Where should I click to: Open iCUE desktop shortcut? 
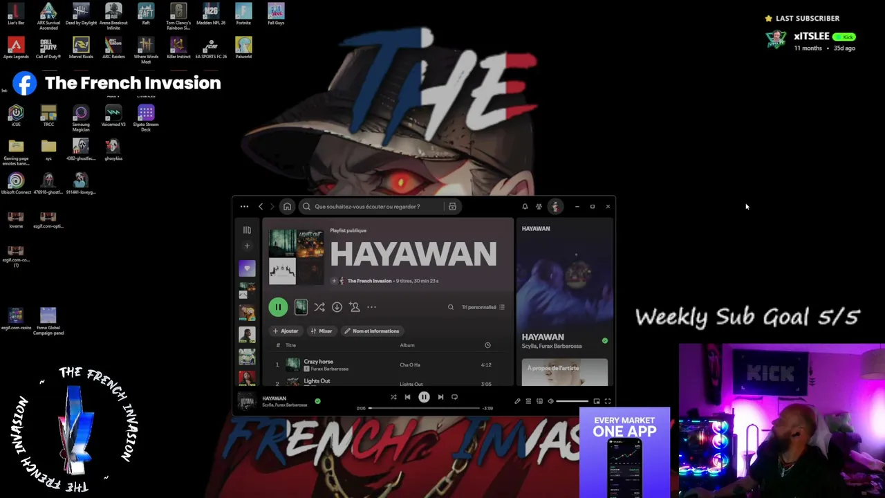coord(16,116)
